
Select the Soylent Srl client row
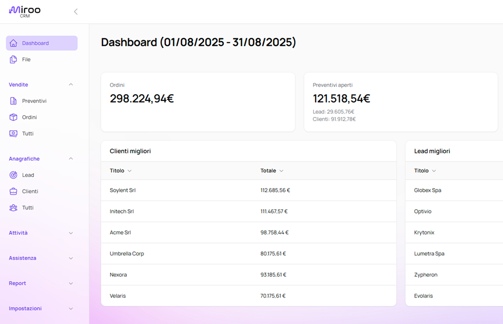click(123, 190)
